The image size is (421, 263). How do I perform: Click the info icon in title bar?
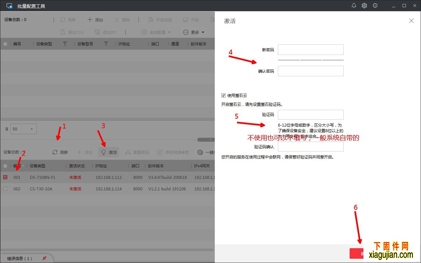click(375, 6)
